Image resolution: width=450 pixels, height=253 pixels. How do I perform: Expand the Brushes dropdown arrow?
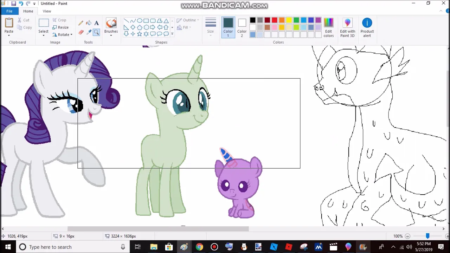(x=111, y=35)
